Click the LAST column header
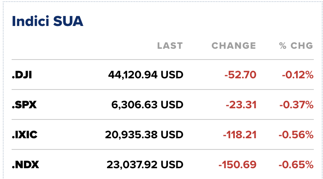 click(x=170, y=46)
